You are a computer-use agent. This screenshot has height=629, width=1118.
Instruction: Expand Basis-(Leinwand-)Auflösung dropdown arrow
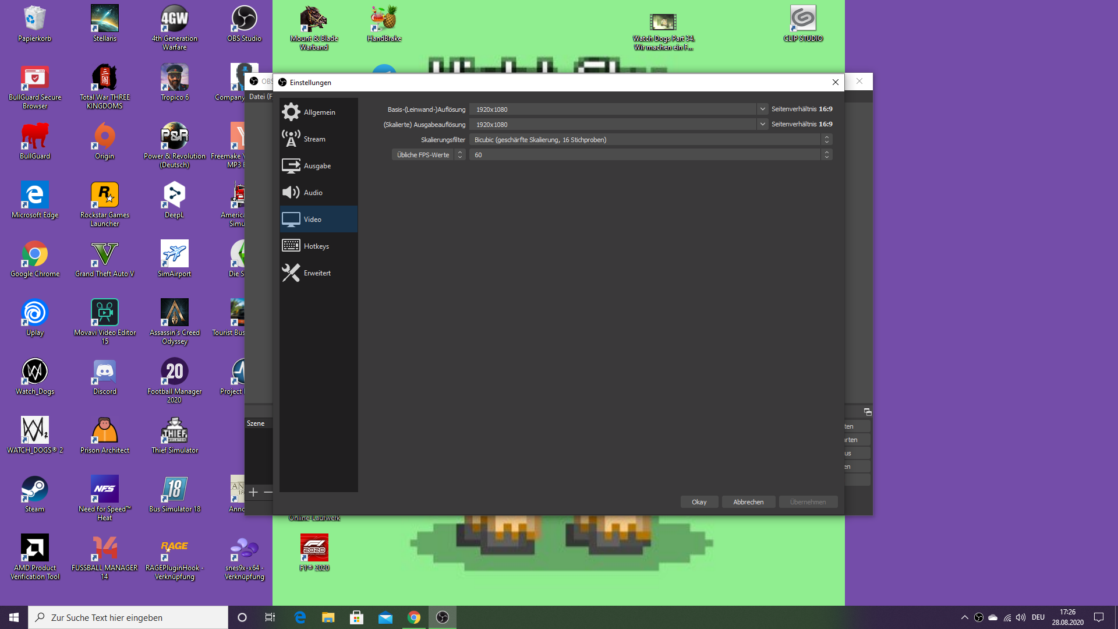click(762, 109)
